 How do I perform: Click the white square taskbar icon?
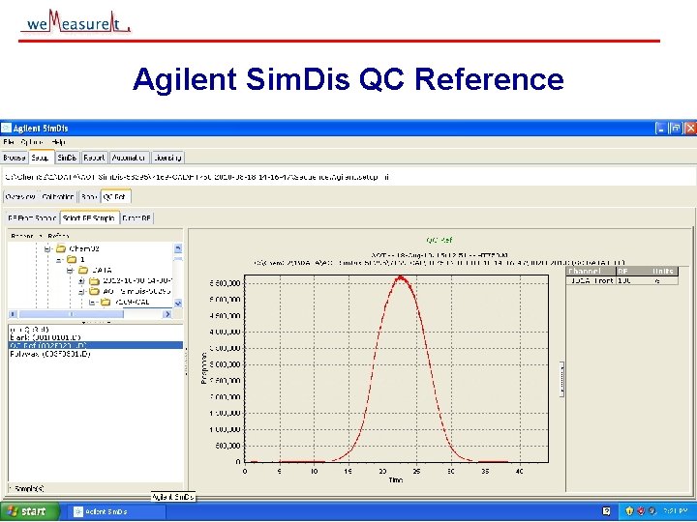point(606,511)
